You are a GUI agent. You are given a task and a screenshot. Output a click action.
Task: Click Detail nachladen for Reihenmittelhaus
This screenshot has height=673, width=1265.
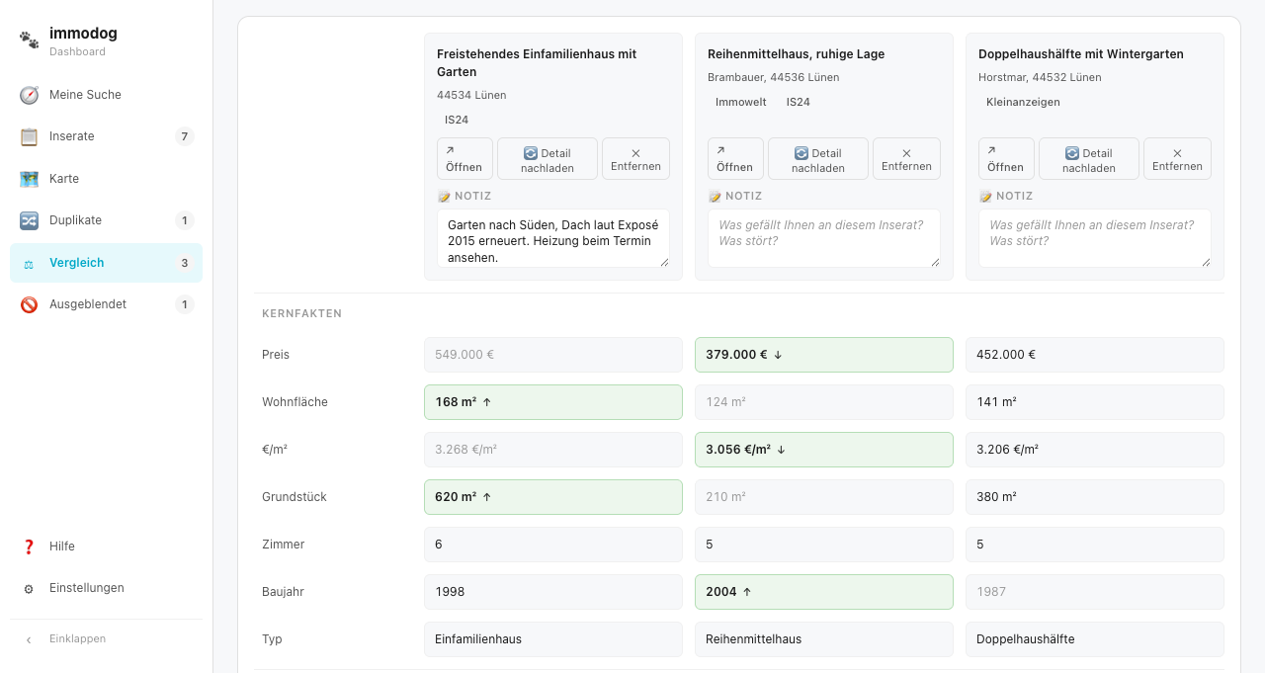[818, 158]
